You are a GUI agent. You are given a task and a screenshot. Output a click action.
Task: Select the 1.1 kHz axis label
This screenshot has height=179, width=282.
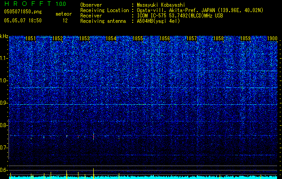(4, 58)
